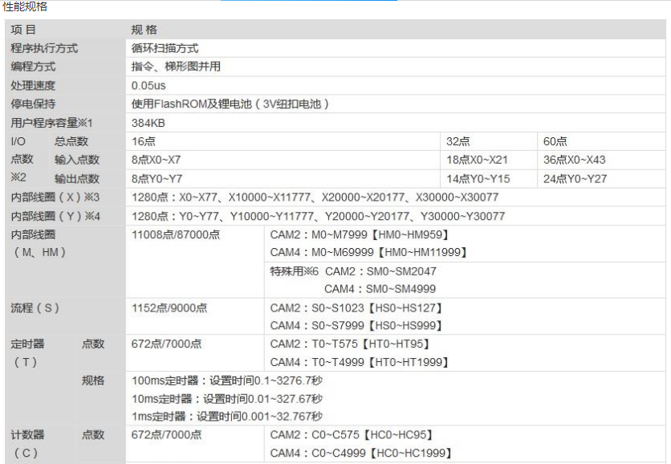
Task: Click the 100ms定时器 setting time line
Action: 227,381
